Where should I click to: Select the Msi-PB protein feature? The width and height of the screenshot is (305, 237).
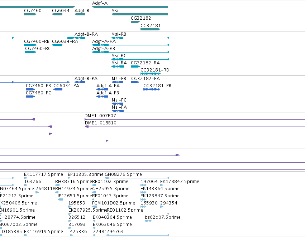(x=118, y=82)
